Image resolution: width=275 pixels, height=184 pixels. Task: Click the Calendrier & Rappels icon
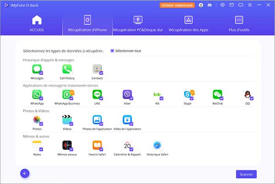(127, 146)
